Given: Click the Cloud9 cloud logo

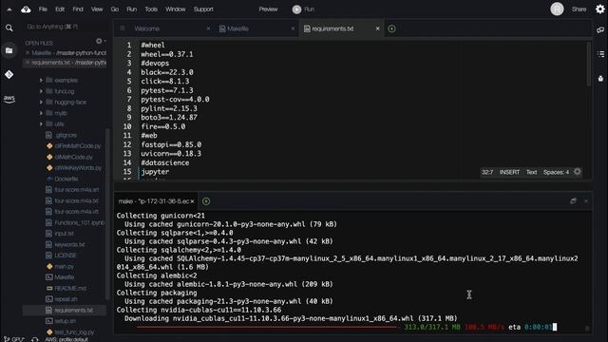Looking at the screenshot, I should (x=26, y=9).
